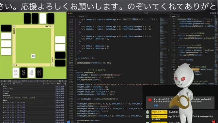This screenshot has height=123, width=218.
Task: Open the DevTools element inspector picker
Action: pyautogui.click(x=2, y=81)
